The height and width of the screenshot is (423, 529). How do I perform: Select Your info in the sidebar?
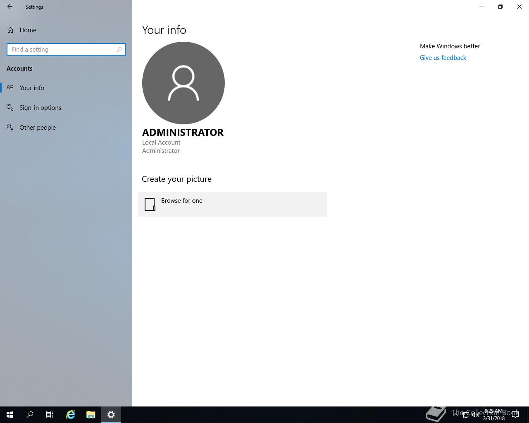[66, 88]
